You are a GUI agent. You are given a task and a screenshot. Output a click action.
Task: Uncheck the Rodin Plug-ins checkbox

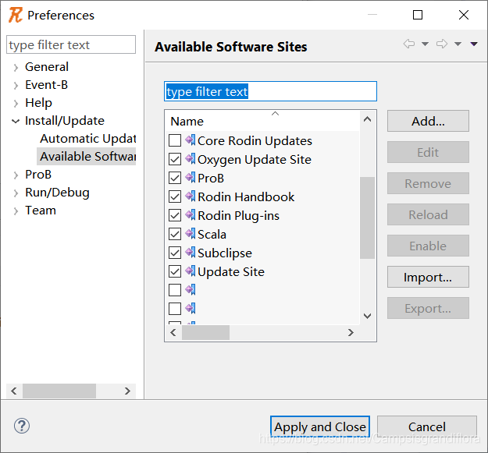click(175, 215)
